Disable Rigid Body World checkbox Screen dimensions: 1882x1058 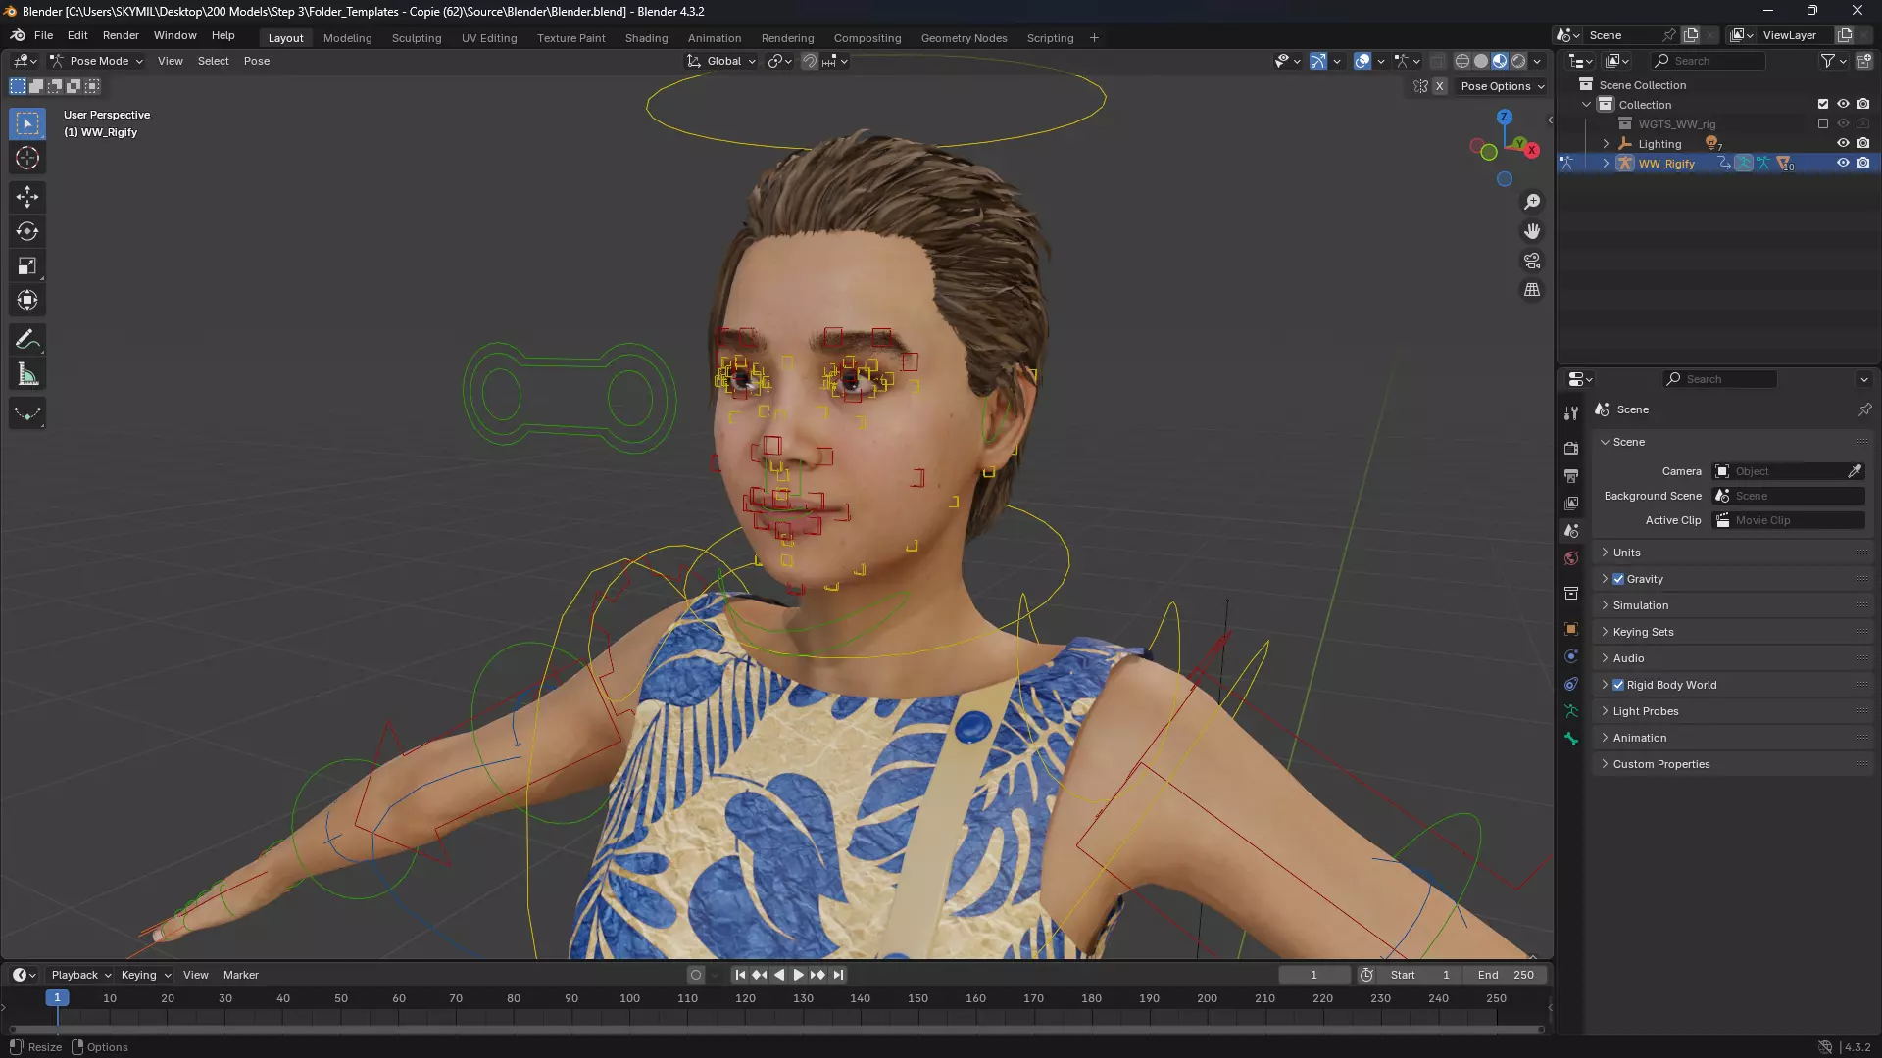click(x=1618, y=685)
